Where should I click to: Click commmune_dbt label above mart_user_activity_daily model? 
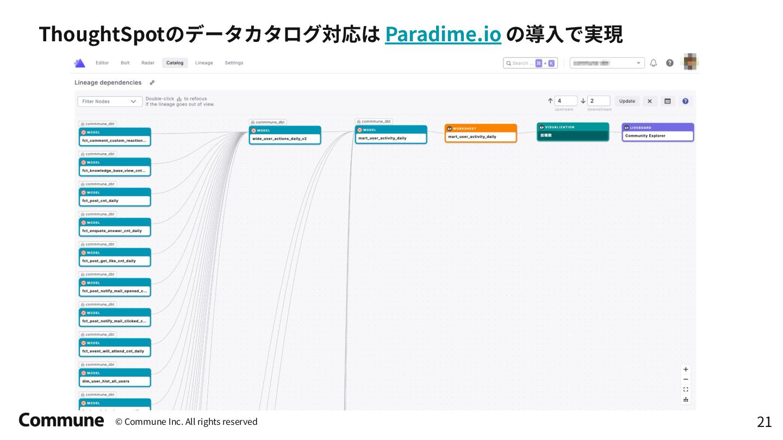374,122
